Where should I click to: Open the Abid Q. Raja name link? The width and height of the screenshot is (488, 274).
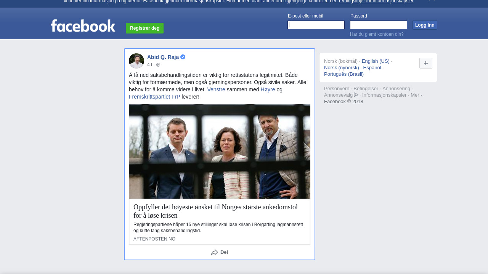[163, 57]
